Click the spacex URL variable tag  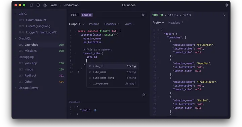(87, 15)
